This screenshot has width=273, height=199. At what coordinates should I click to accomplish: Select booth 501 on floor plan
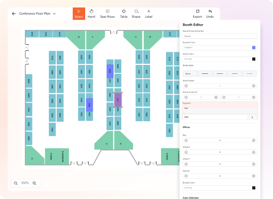82,114
